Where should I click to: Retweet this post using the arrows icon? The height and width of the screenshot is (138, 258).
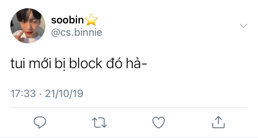click(100, 122)
